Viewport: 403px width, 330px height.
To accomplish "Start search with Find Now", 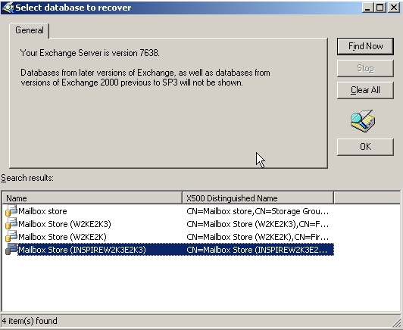I will [365, 46].
